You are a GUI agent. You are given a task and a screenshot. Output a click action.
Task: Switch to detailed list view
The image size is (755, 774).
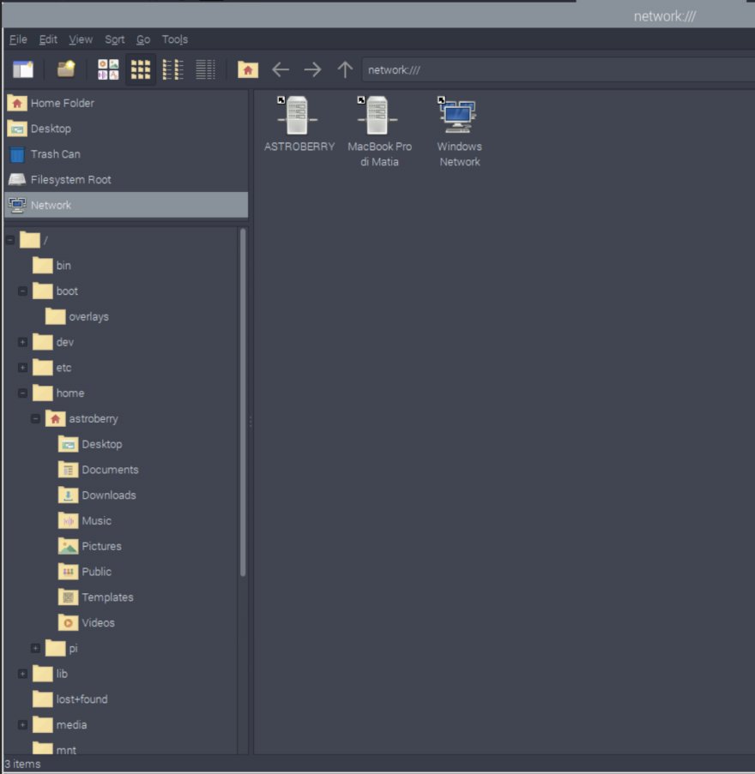205,69
